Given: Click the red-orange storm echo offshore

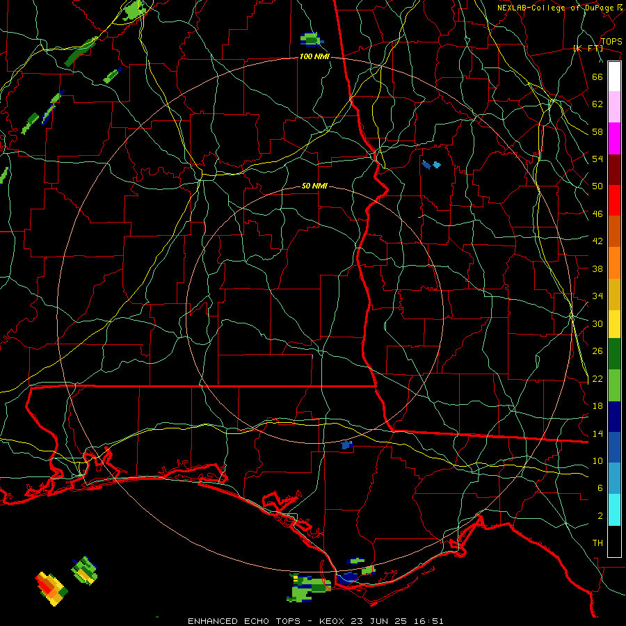Looking at the screenshot, I should [51, 588].
